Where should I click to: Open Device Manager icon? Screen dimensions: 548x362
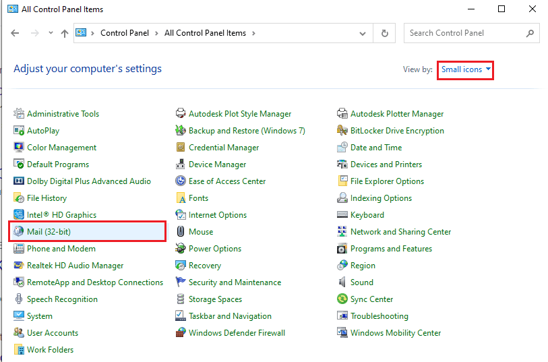pos(181,164)
